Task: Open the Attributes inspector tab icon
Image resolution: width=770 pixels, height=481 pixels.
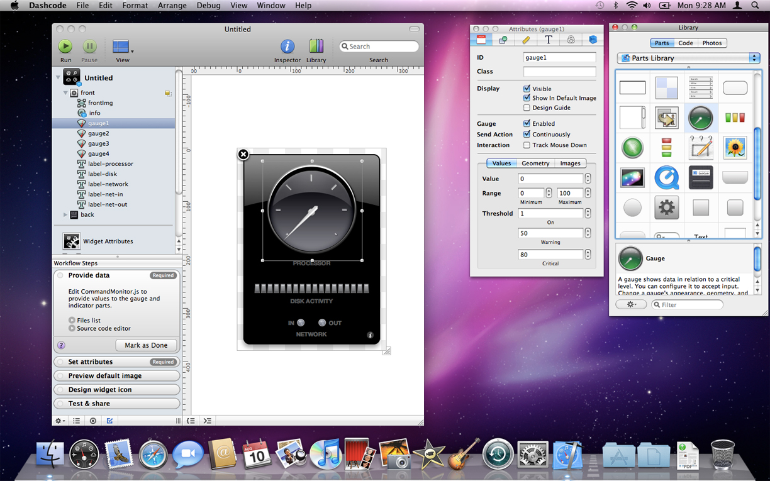Action: click(481, 40)
